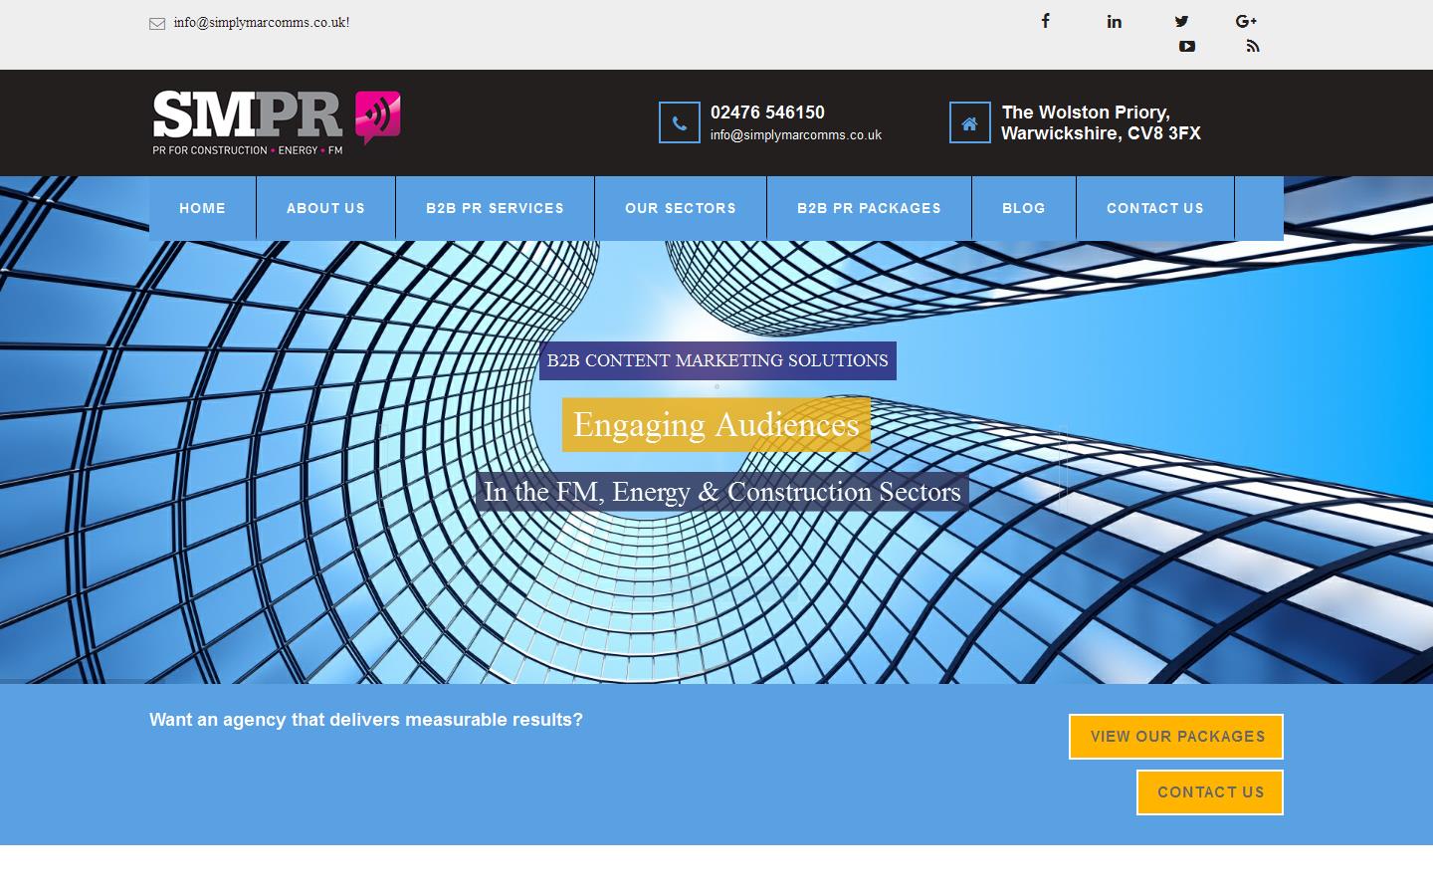Go to the BLOG section
1433x896 pixels.
click(1023, 208)
